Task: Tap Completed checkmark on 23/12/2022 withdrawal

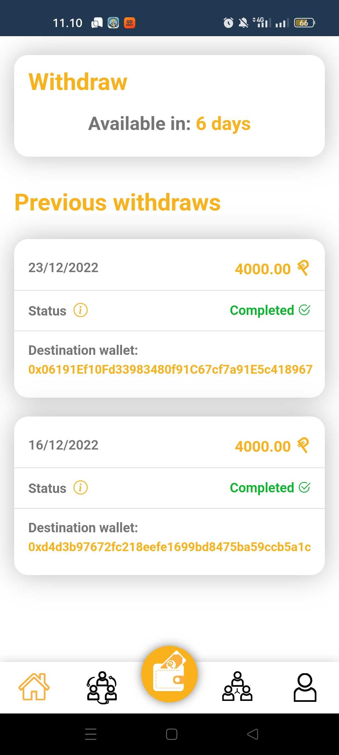Action: pyautogui.click(x=304, y=310)
